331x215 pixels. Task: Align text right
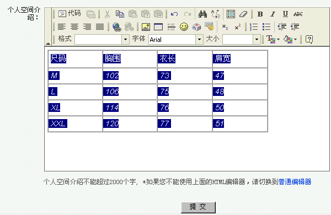pyautogui.click(x=87, y=27)
